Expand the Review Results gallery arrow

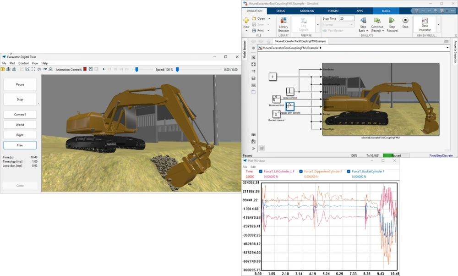tap(438, 24)
